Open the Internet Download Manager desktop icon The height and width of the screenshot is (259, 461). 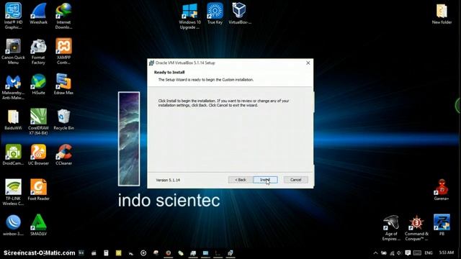63,16
